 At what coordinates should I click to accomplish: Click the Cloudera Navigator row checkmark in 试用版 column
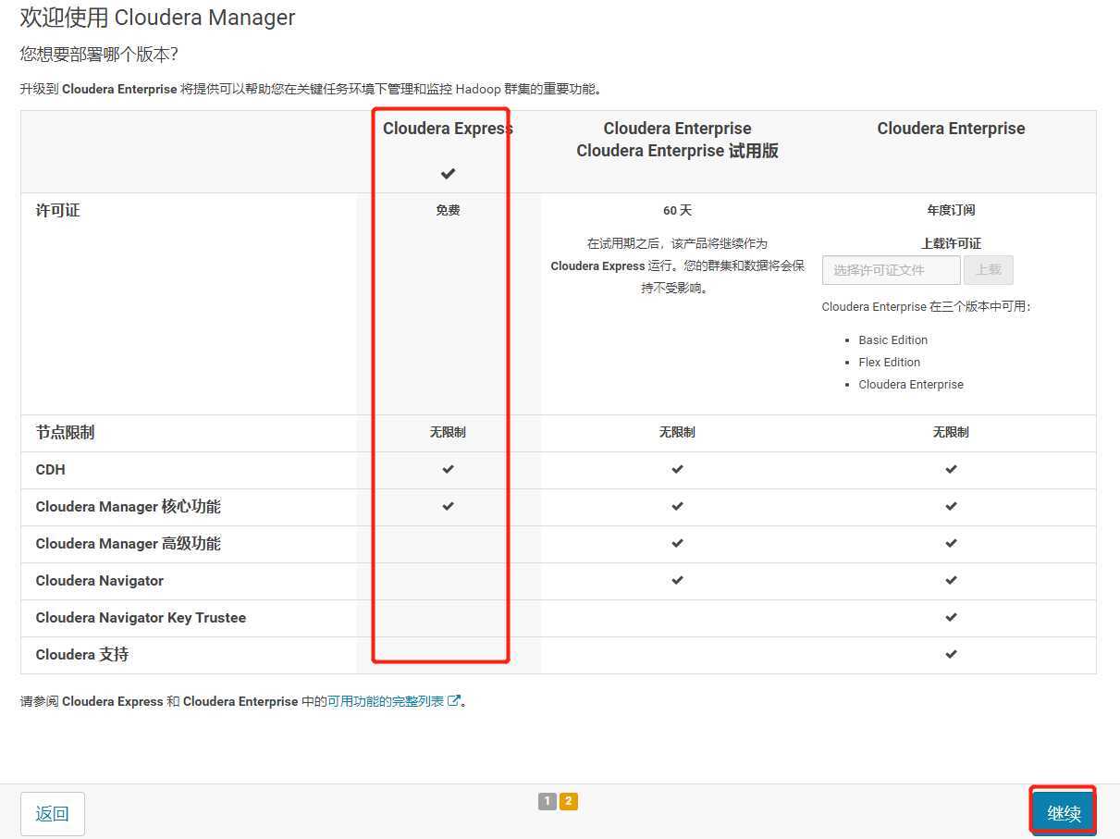point(677,580)
